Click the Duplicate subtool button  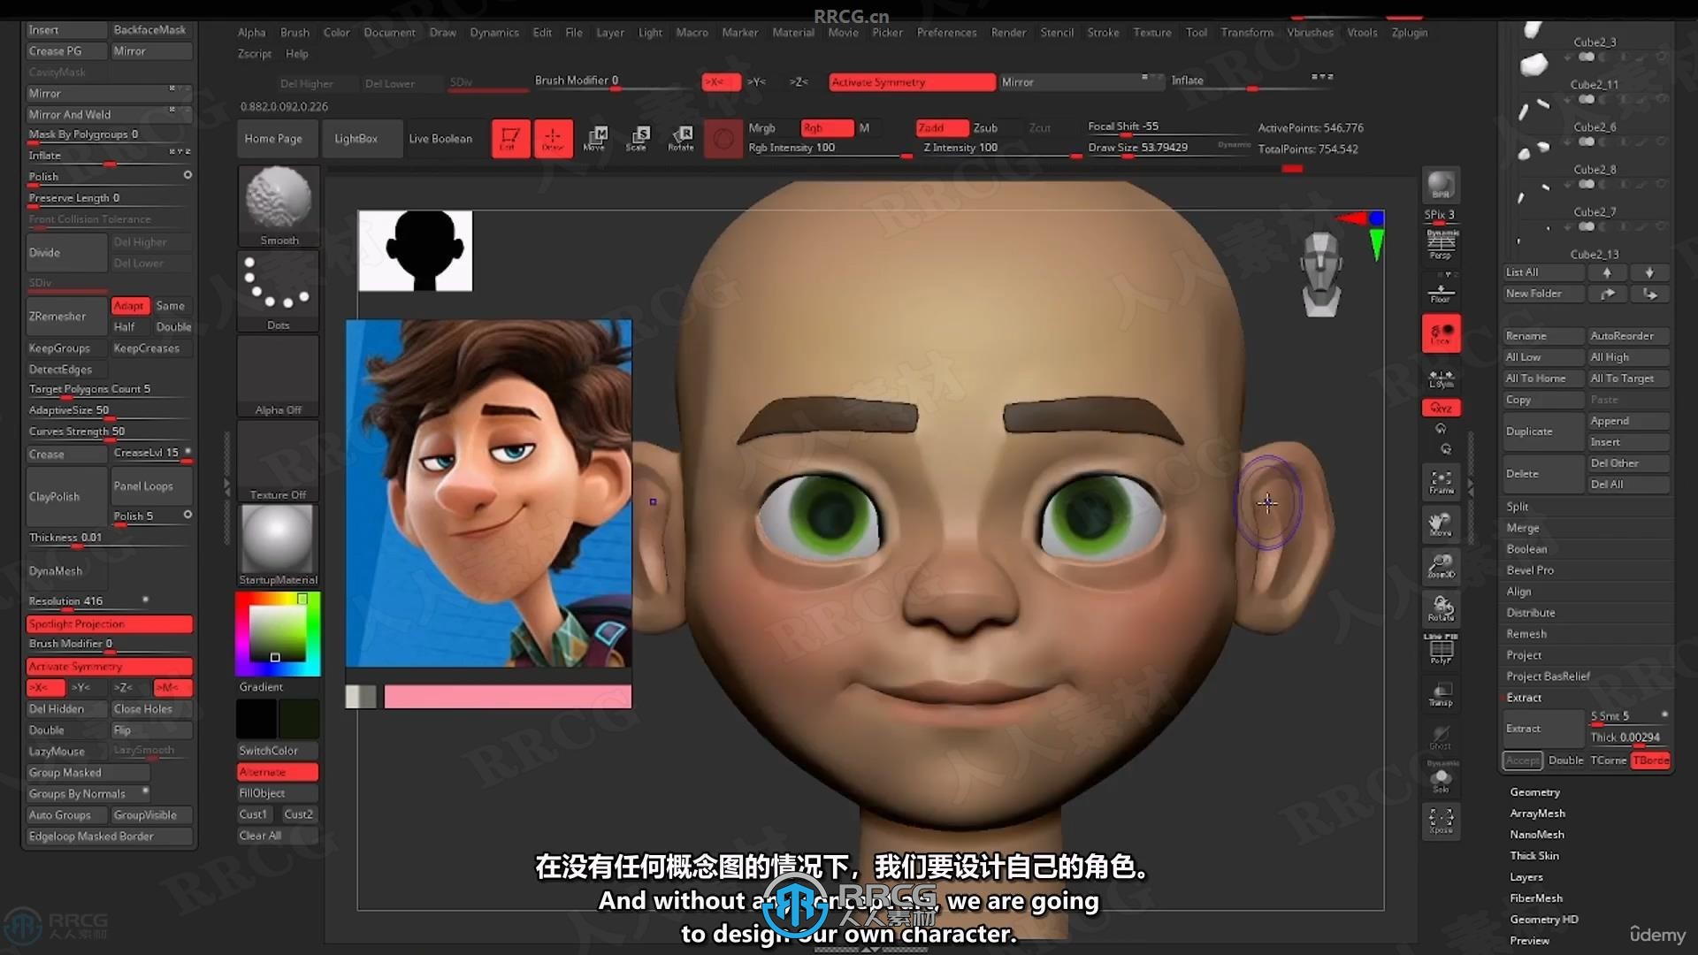(1544, 432)
